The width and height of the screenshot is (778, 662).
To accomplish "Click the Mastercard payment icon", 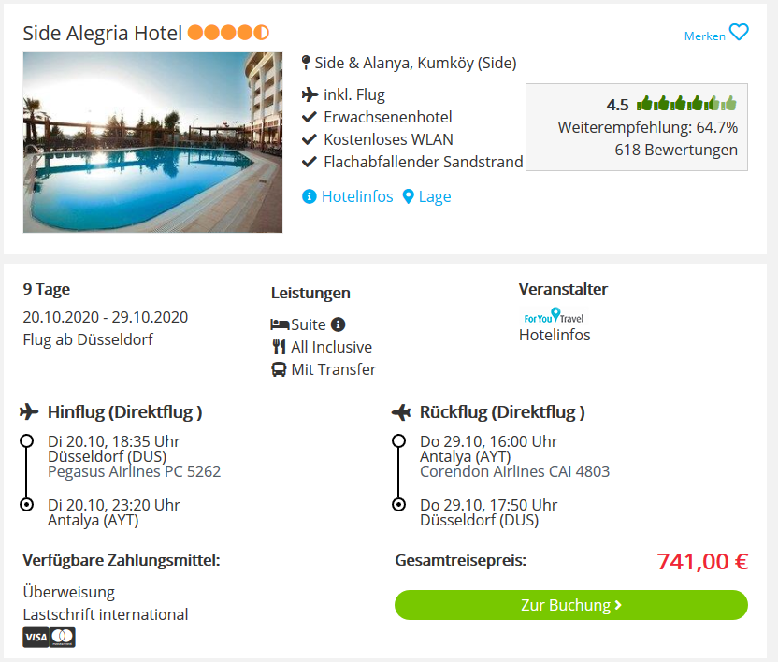I will pos(63,638).
